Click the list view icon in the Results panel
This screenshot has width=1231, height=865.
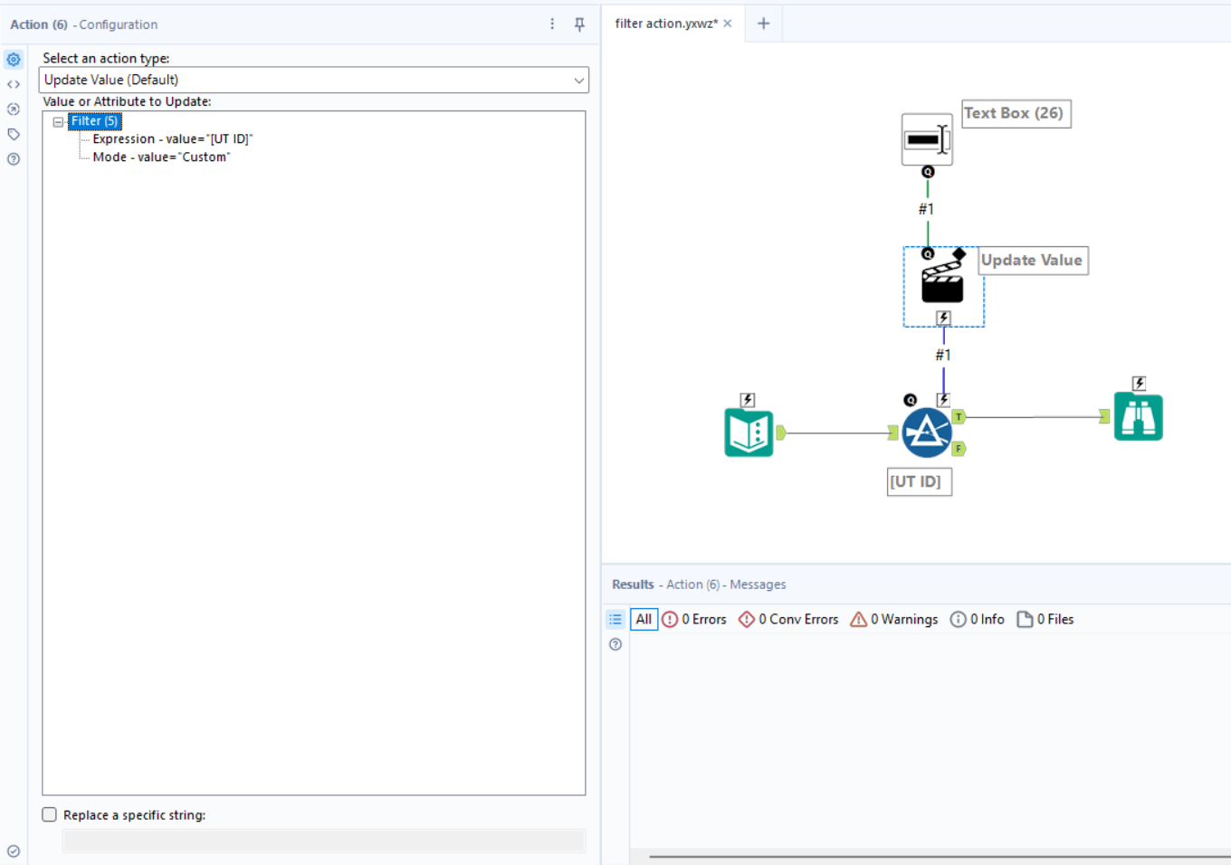click(x=615, y=619)
